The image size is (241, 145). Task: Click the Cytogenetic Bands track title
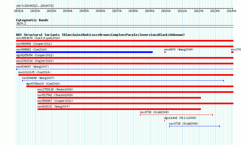pyautogui.click(x=32, y=20)
